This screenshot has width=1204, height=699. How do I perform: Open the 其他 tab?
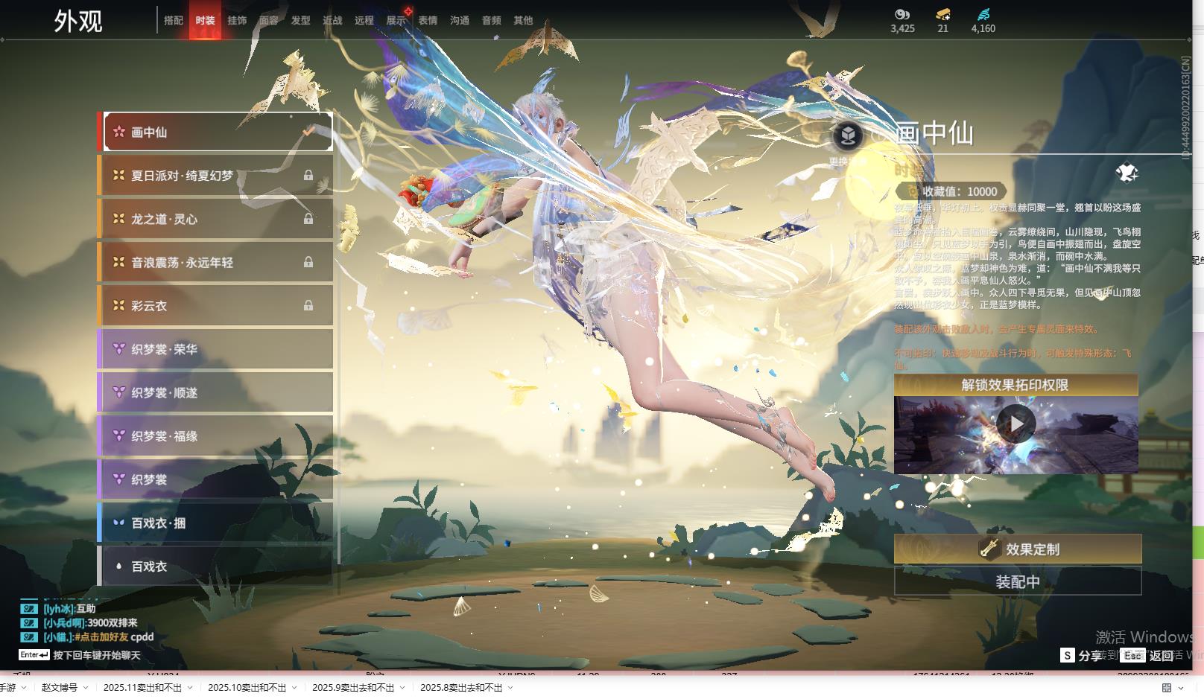pos(523,20)
